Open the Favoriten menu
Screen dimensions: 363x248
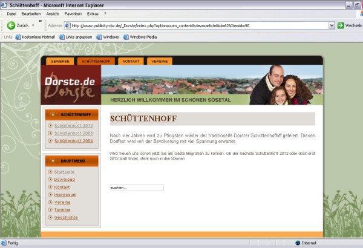click(x=73, y=14)
